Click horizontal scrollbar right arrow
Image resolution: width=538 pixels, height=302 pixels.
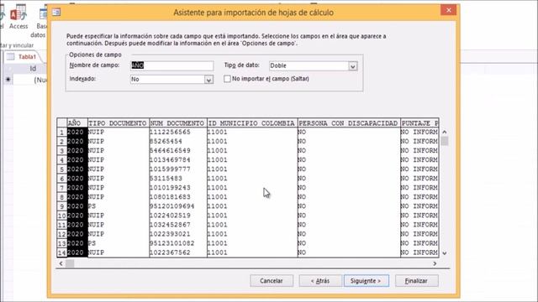pos(435,263)
